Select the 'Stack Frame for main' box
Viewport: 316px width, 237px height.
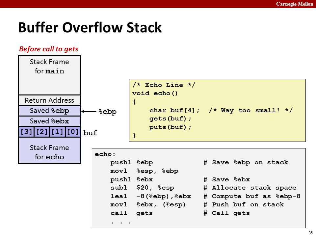point(50,75)
